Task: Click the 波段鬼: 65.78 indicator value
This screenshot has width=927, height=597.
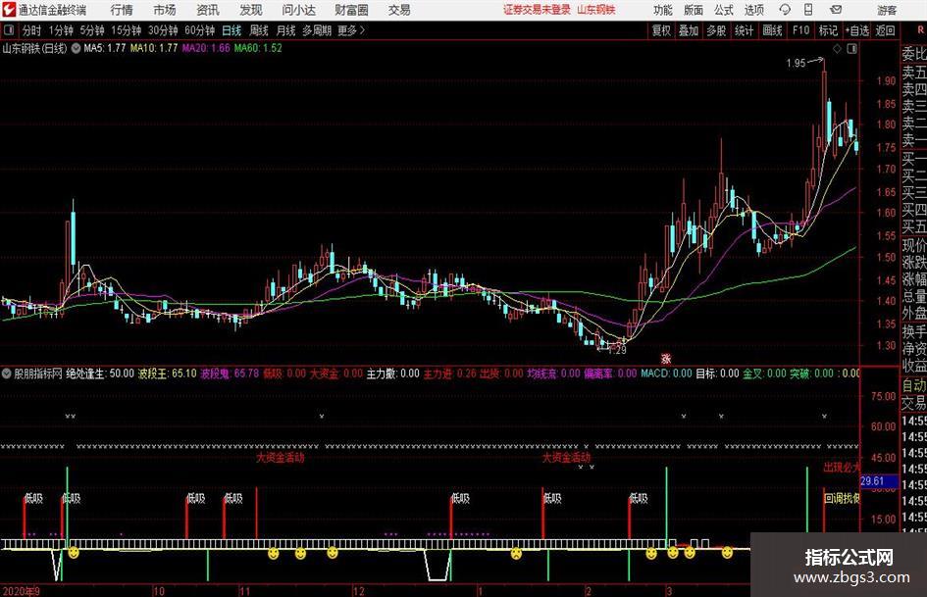Action: [x=230, y=373]
